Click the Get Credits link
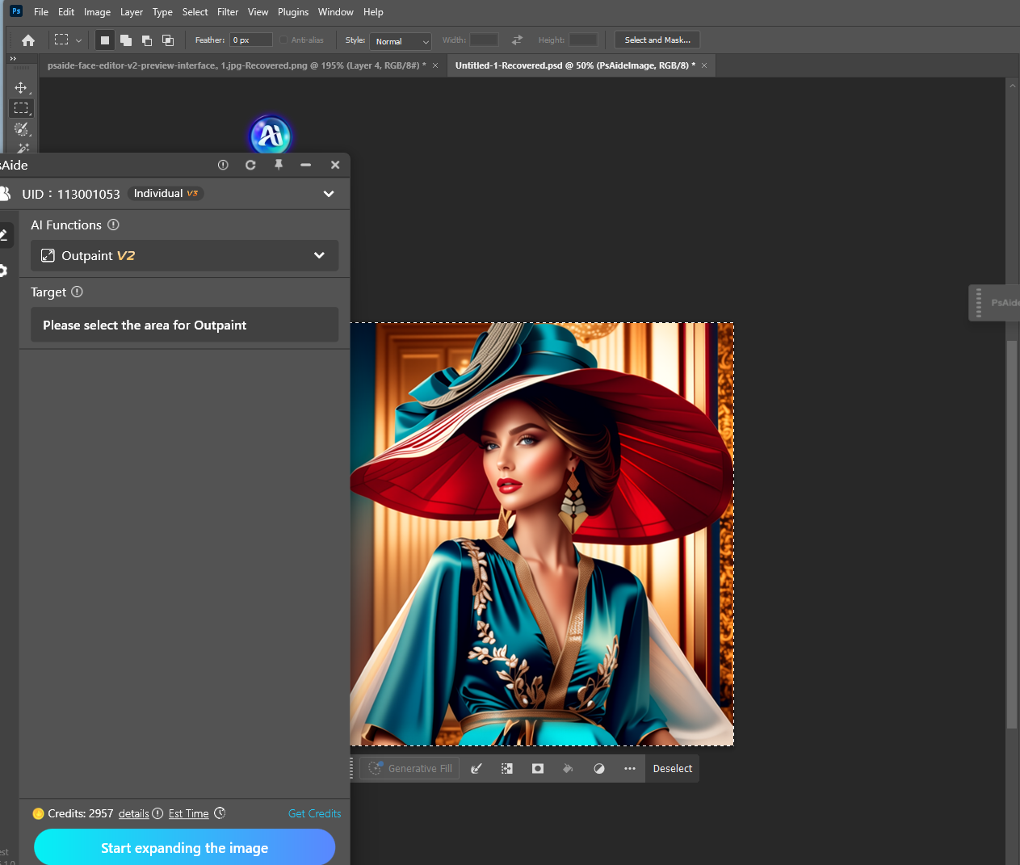Screen dimensions: 1020x865 coord(314,813)
